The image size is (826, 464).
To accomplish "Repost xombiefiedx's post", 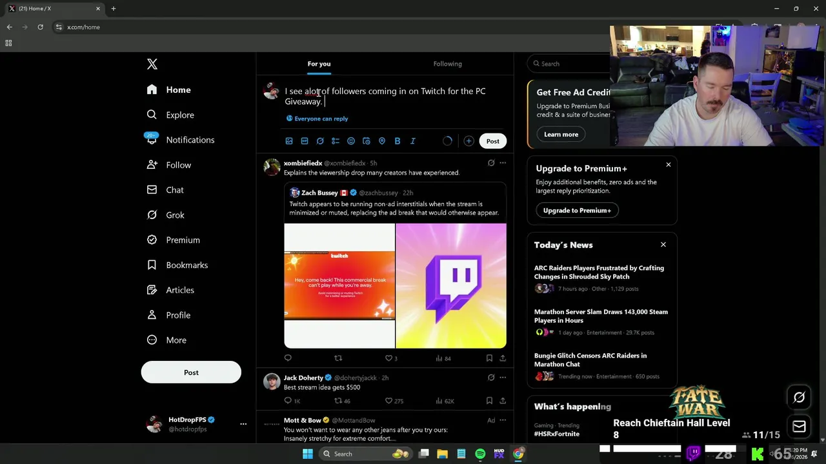I will 338,358.
